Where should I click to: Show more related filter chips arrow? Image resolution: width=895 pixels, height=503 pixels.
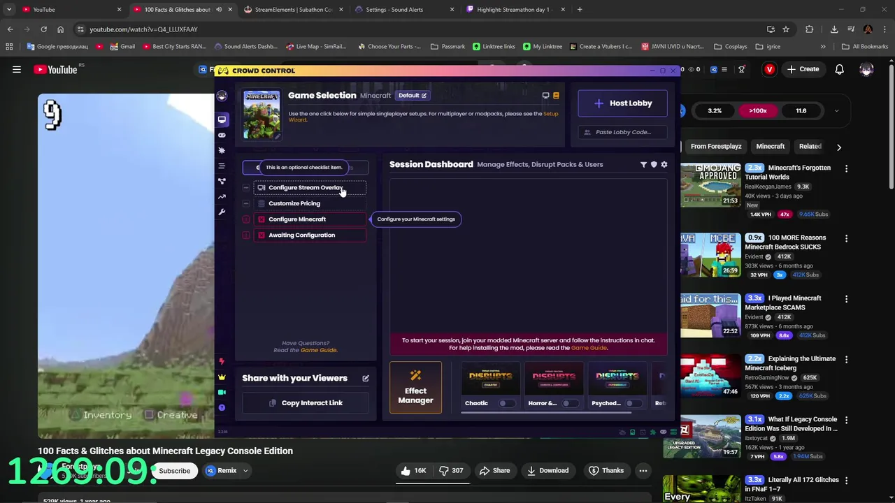(x=839, y=147)
